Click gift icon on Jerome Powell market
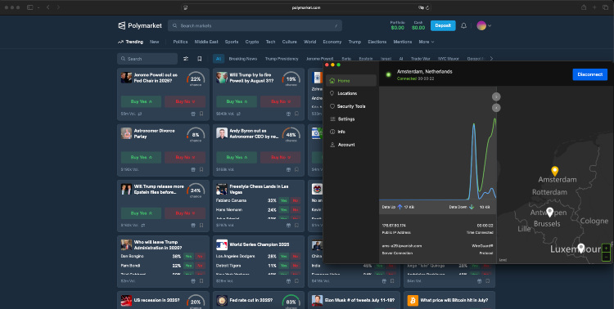This screenshot has height=309, width=614. 193,114
